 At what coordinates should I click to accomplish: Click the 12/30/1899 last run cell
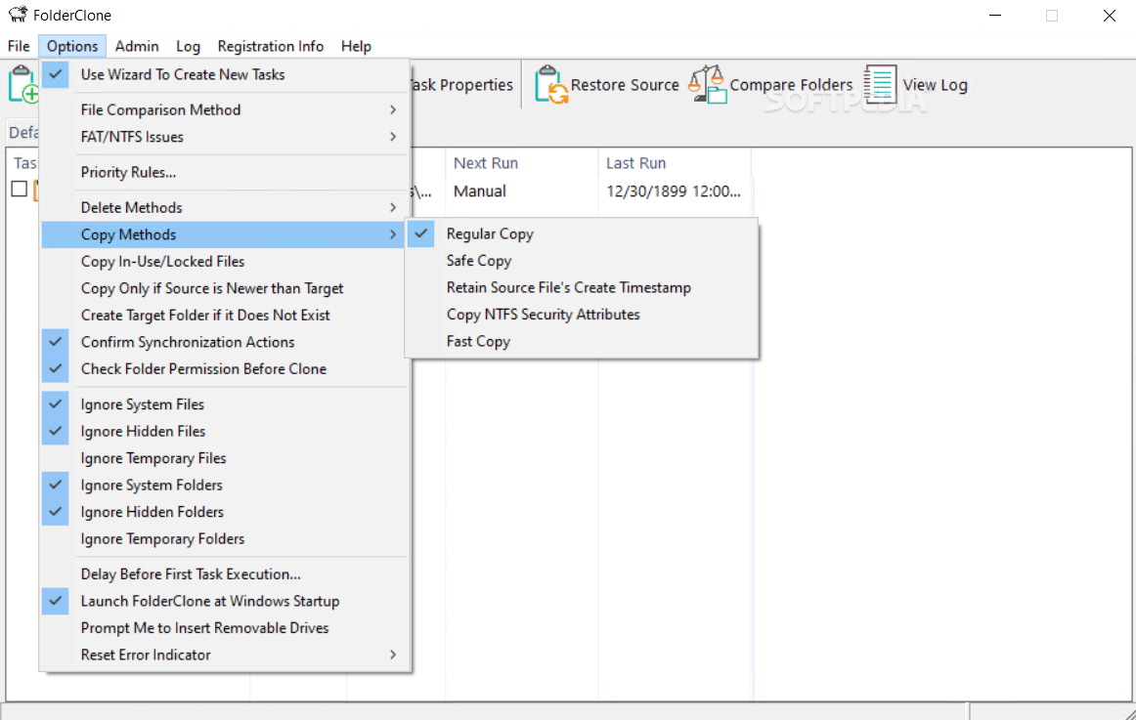pyautogui.click(x=673, y=191)
